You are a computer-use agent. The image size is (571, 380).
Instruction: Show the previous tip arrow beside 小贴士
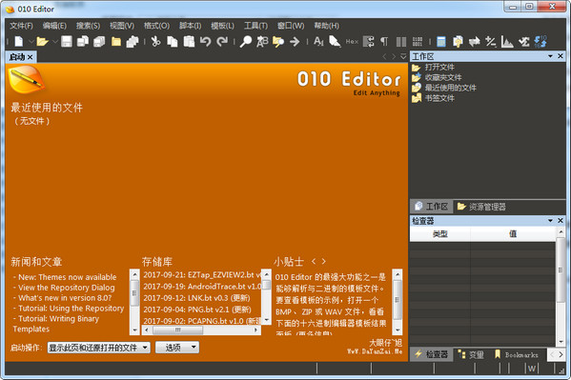point(314,261)
